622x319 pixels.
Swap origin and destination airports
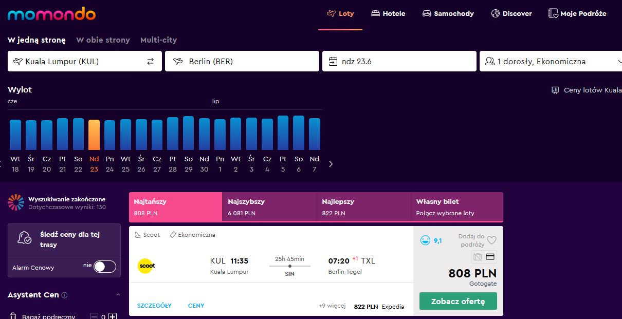(151, 62)
